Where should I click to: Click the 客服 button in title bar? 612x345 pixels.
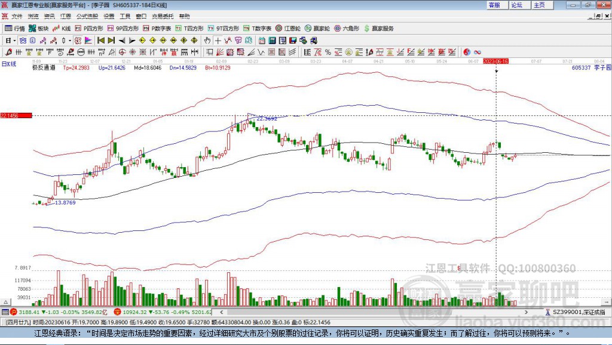(x=497, y=5)
